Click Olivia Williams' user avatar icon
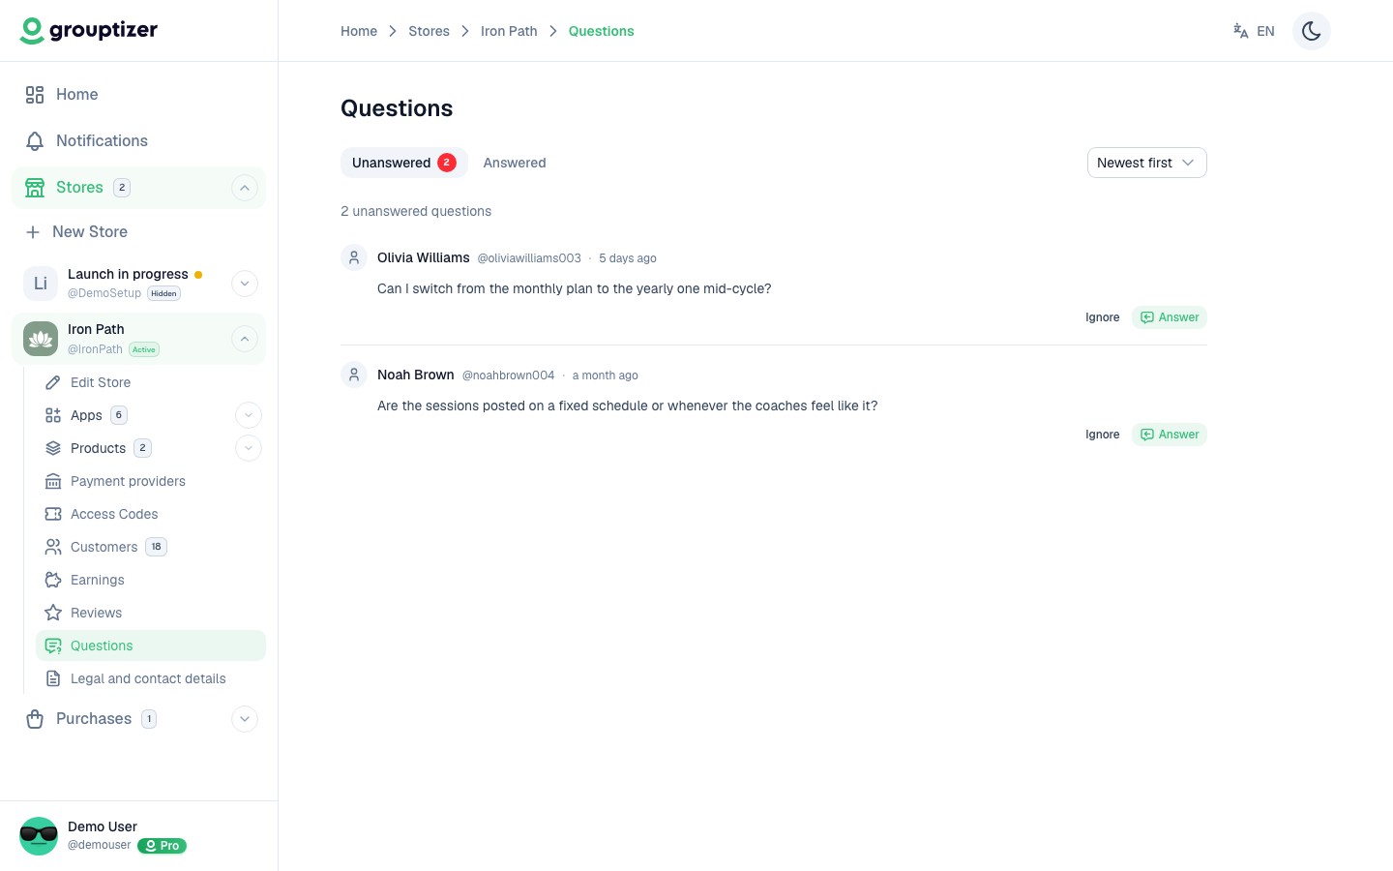1393x871 pixels. tap(354, 257)
